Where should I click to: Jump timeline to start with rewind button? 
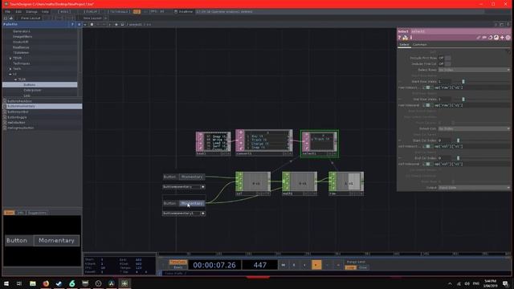284,265
